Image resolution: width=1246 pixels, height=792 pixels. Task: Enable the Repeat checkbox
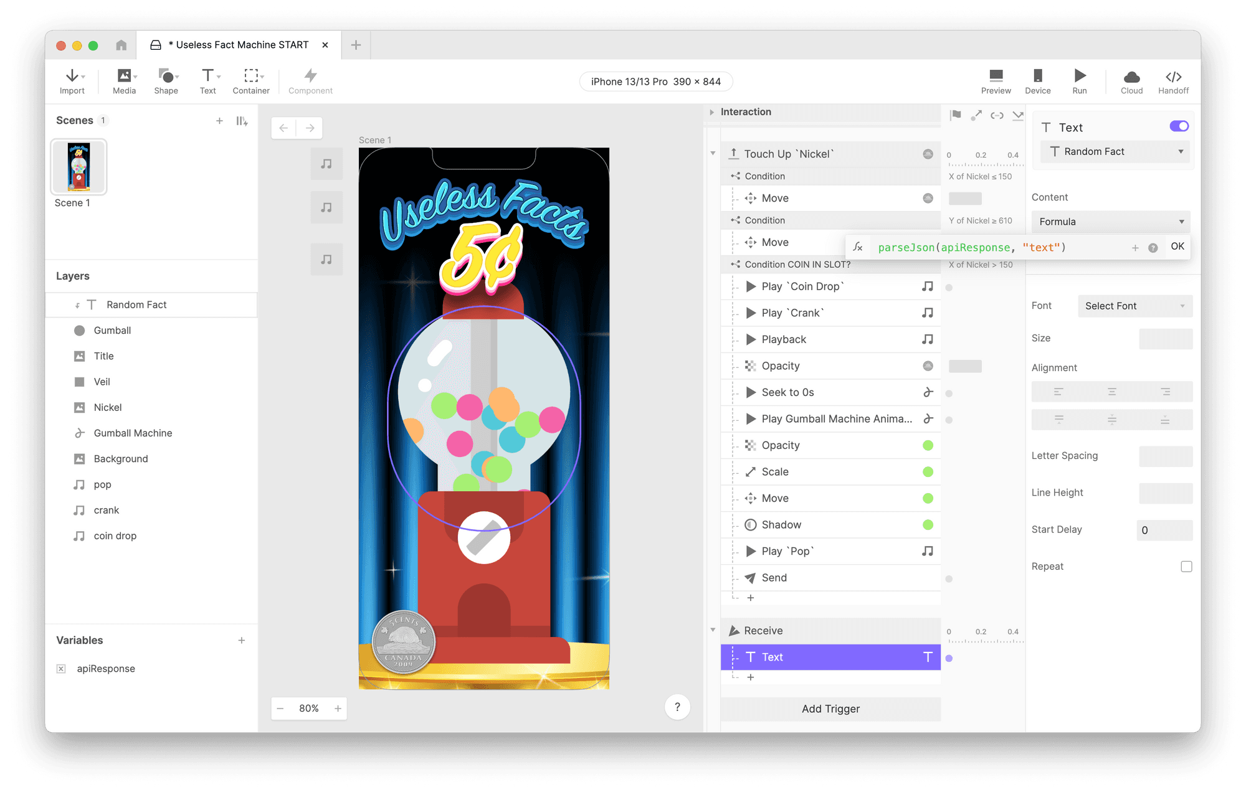tap(1186, 567)
